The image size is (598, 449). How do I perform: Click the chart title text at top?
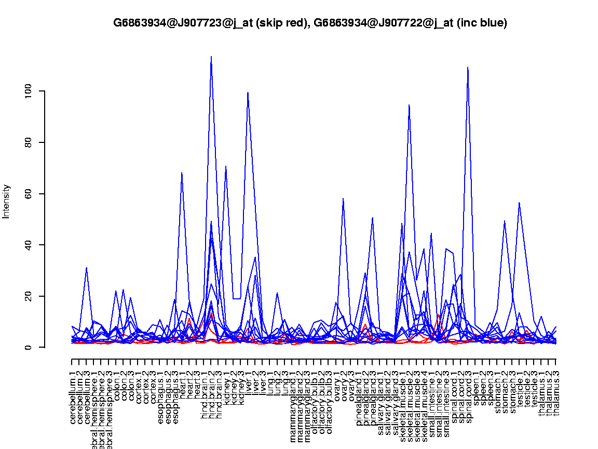click(310, 23)
